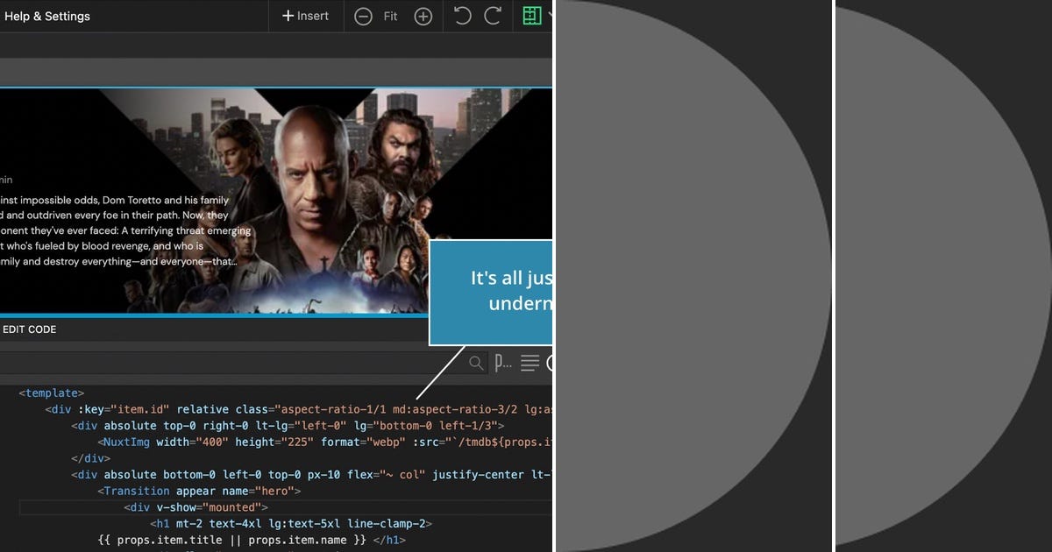Viewport: 1052px width, 552px height.
Task: Open the Help & Settings menu
Action: [x=47, y=16]
